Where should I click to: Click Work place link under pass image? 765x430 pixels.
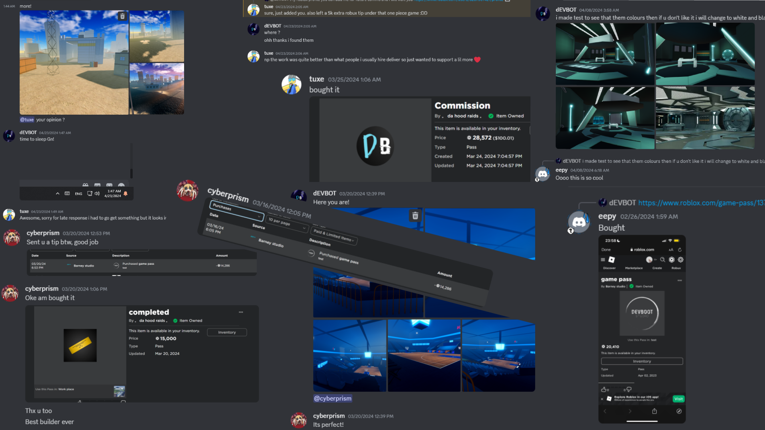pos(66,389)
